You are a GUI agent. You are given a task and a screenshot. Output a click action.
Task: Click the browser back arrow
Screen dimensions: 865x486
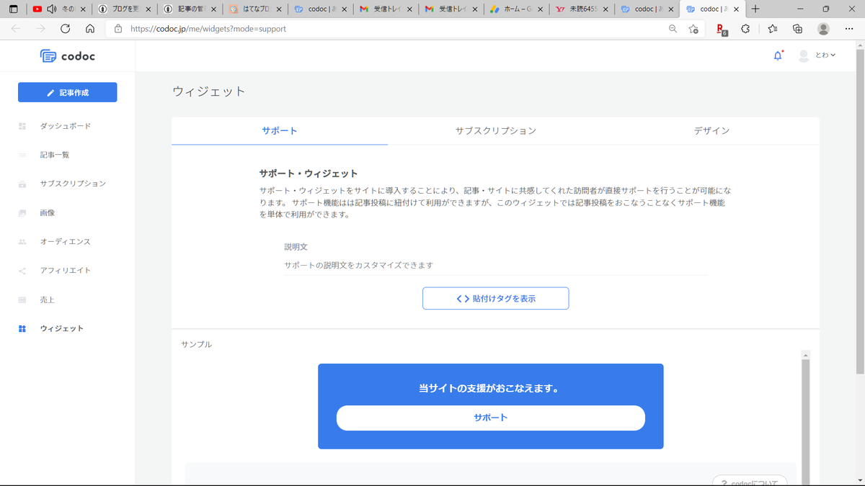[x=16, y=29]
